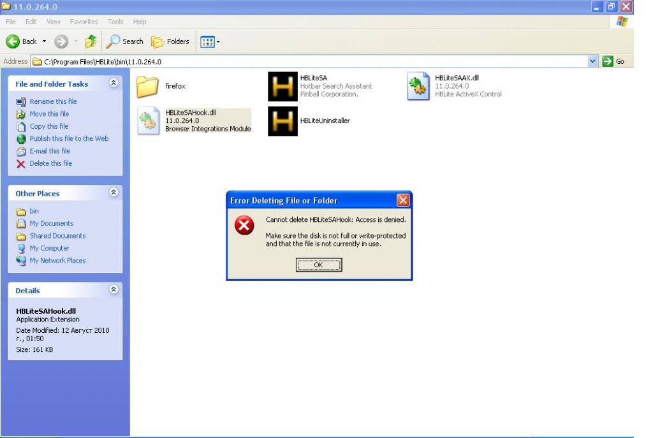
Task: Click Publish this file to the Web
Action: tap(69, 138)
